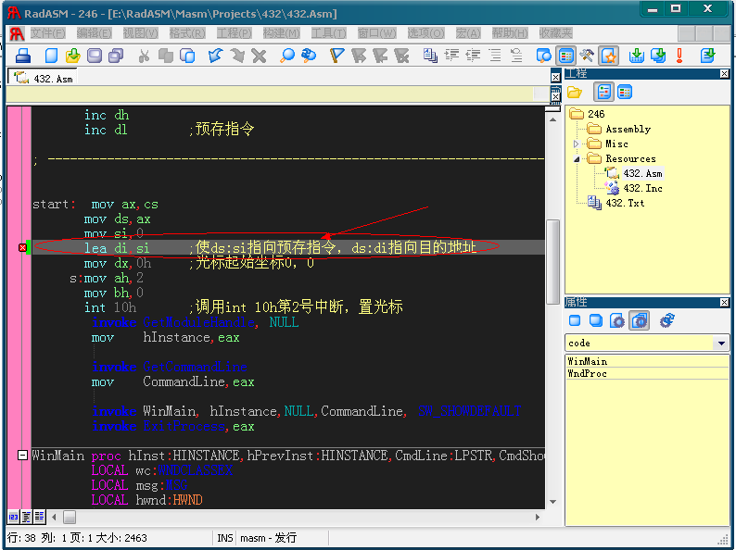Delete selection with X icon
736x550 pixels.
tap(259, 56)
